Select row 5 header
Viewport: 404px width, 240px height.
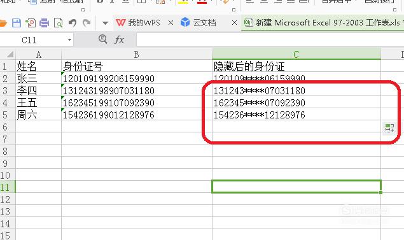tap(8, 115)
